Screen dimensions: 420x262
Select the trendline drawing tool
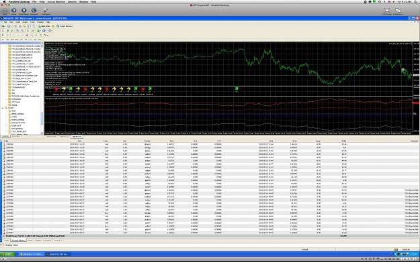(22, 36)
